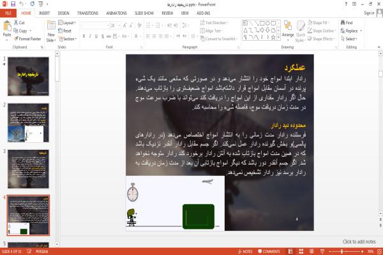Open the font name combo box

pyautogui.click(x=95, y=25)
